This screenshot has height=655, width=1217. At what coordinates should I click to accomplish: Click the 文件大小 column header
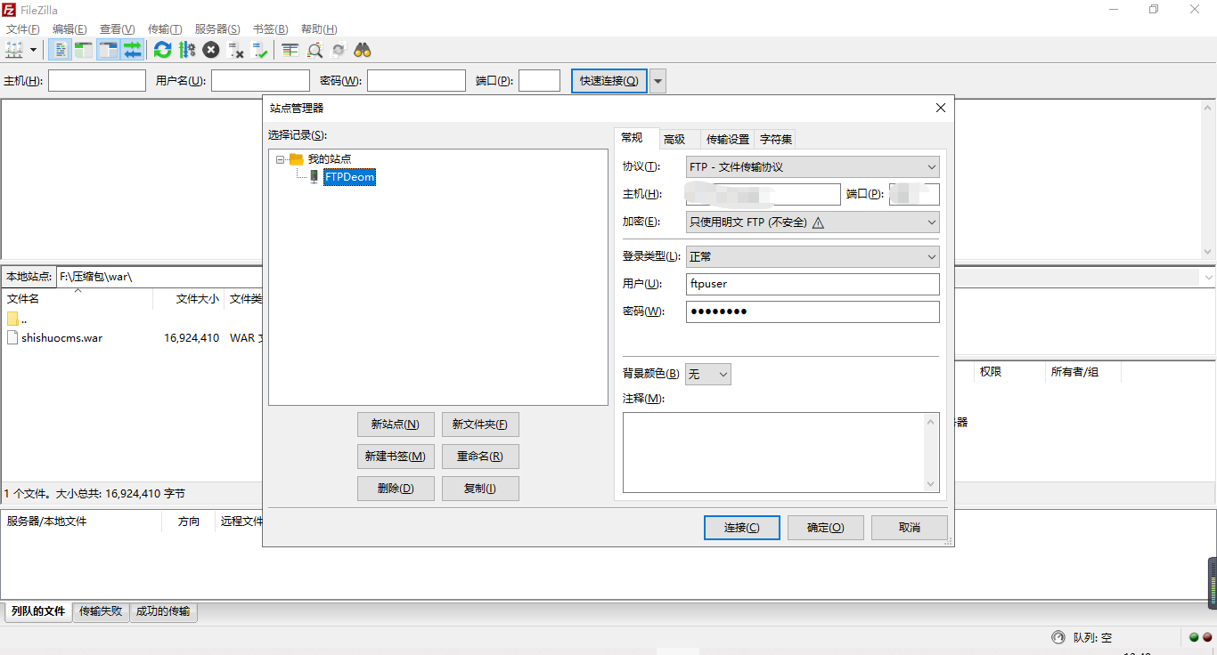coord(188,299)
